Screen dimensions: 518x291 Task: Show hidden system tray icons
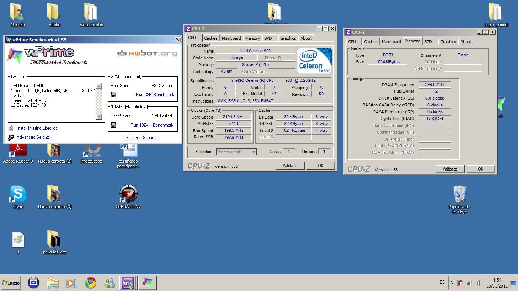[x=451, y=283]
